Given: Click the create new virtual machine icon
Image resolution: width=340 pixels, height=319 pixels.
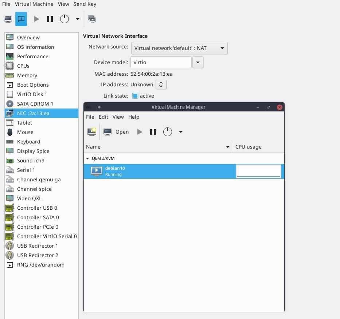Looking at the screenshot, I should click(92, 132).
